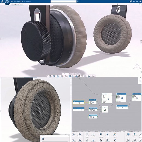Viewport: 142px width, 142px height.
Task: Select the PressureConstraint node header
Action: tap(93, 108)
